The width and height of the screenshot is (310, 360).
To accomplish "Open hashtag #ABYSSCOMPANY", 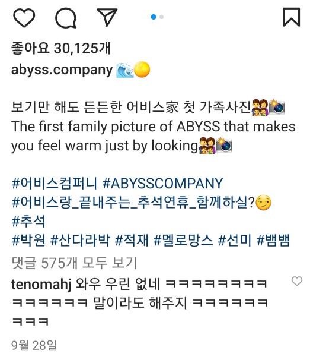I will [162, 183].
